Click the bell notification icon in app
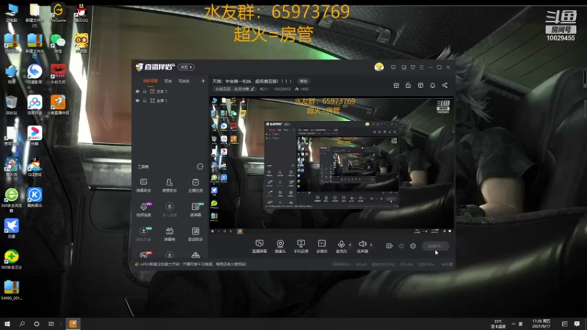The width and height of the screenshot is (587, 330). coord(432,85)
